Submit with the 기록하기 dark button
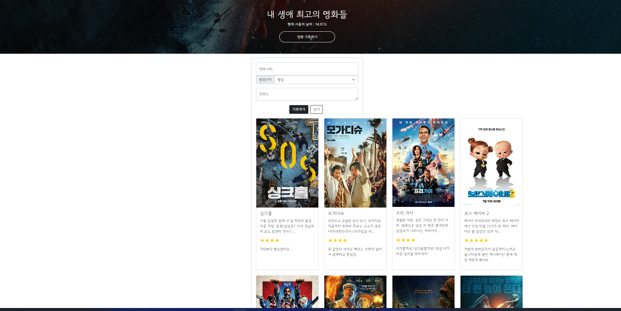This screenshot has width=621, height=311. [299, 109]
